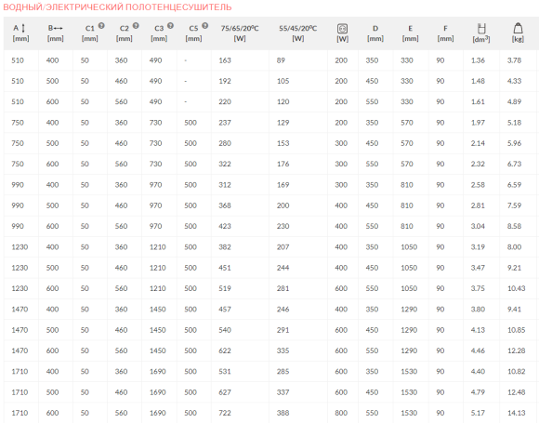The width and height of the screenshot is (539, 423).
Task: Click the D [mm] column header
Action: tap(375, 33)
